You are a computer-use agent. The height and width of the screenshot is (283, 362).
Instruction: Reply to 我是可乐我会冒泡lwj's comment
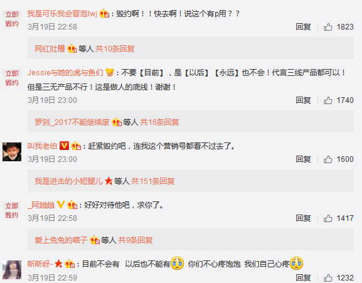click(303, 27)
